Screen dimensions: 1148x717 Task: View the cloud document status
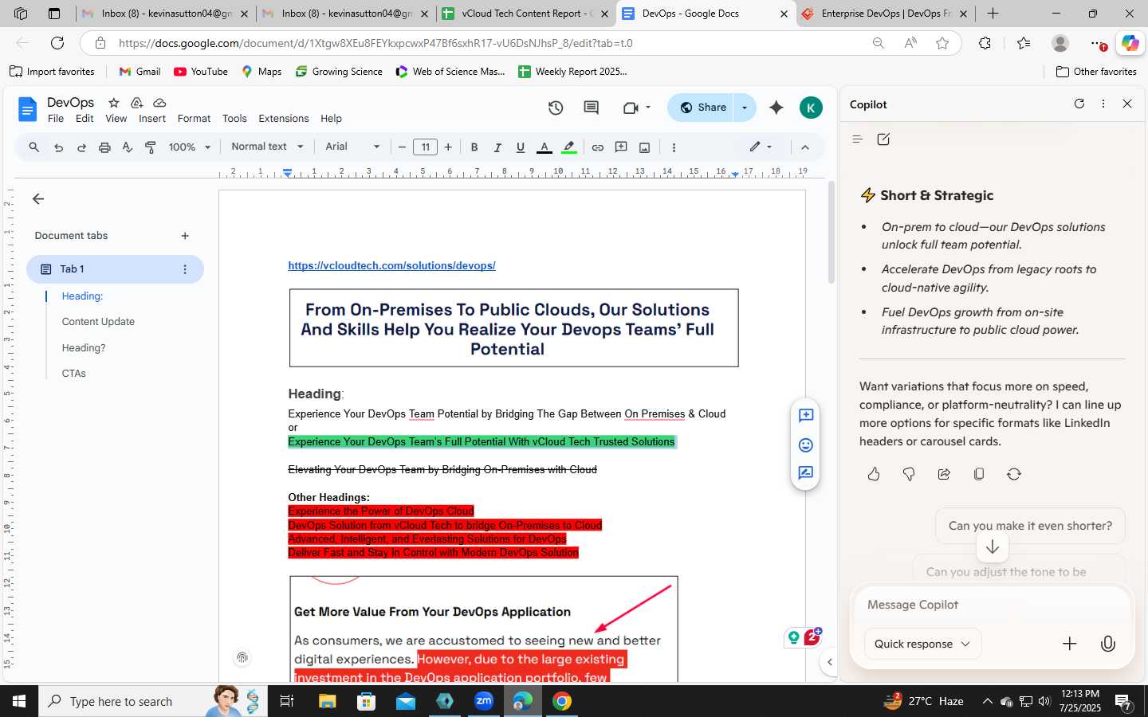159,103
